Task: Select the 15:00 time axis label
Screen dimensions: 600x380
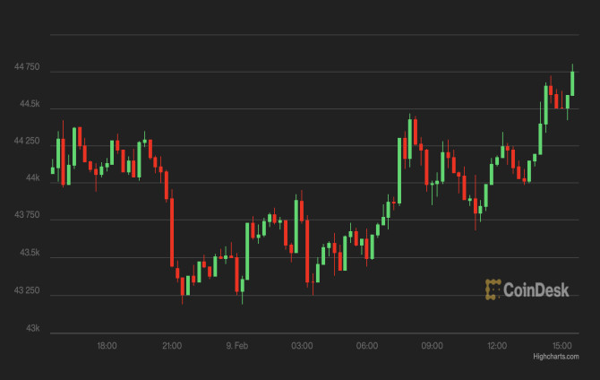Action: click(562, 346)
